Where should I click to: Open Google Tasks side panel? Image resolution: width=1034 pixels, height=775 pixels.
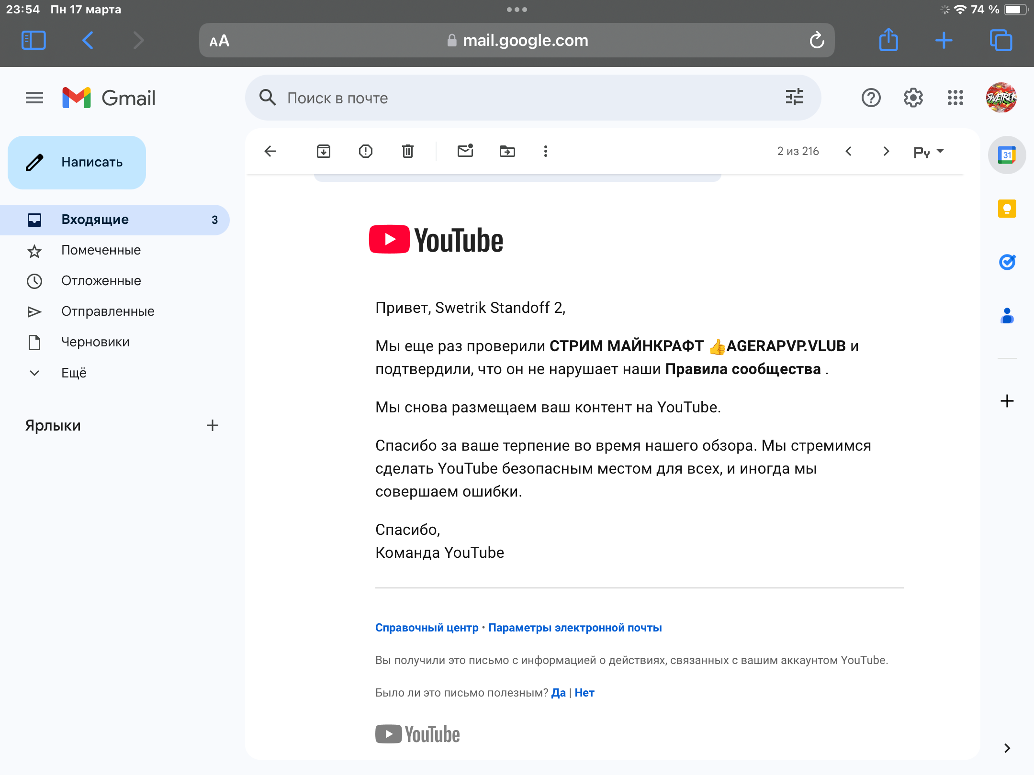[x=1007, y=262]
